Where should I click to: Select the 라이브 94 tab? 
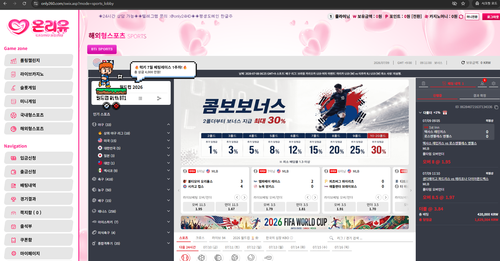[x=219, y=238]
